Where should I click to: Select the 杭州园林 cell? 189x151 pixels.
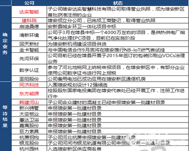(x=29, y=149)
